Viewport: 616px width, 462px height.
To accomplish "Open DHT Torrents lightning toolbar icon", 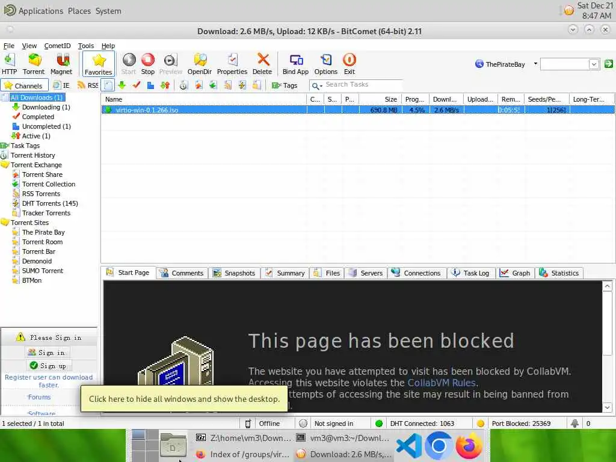I will click(242, 85).
